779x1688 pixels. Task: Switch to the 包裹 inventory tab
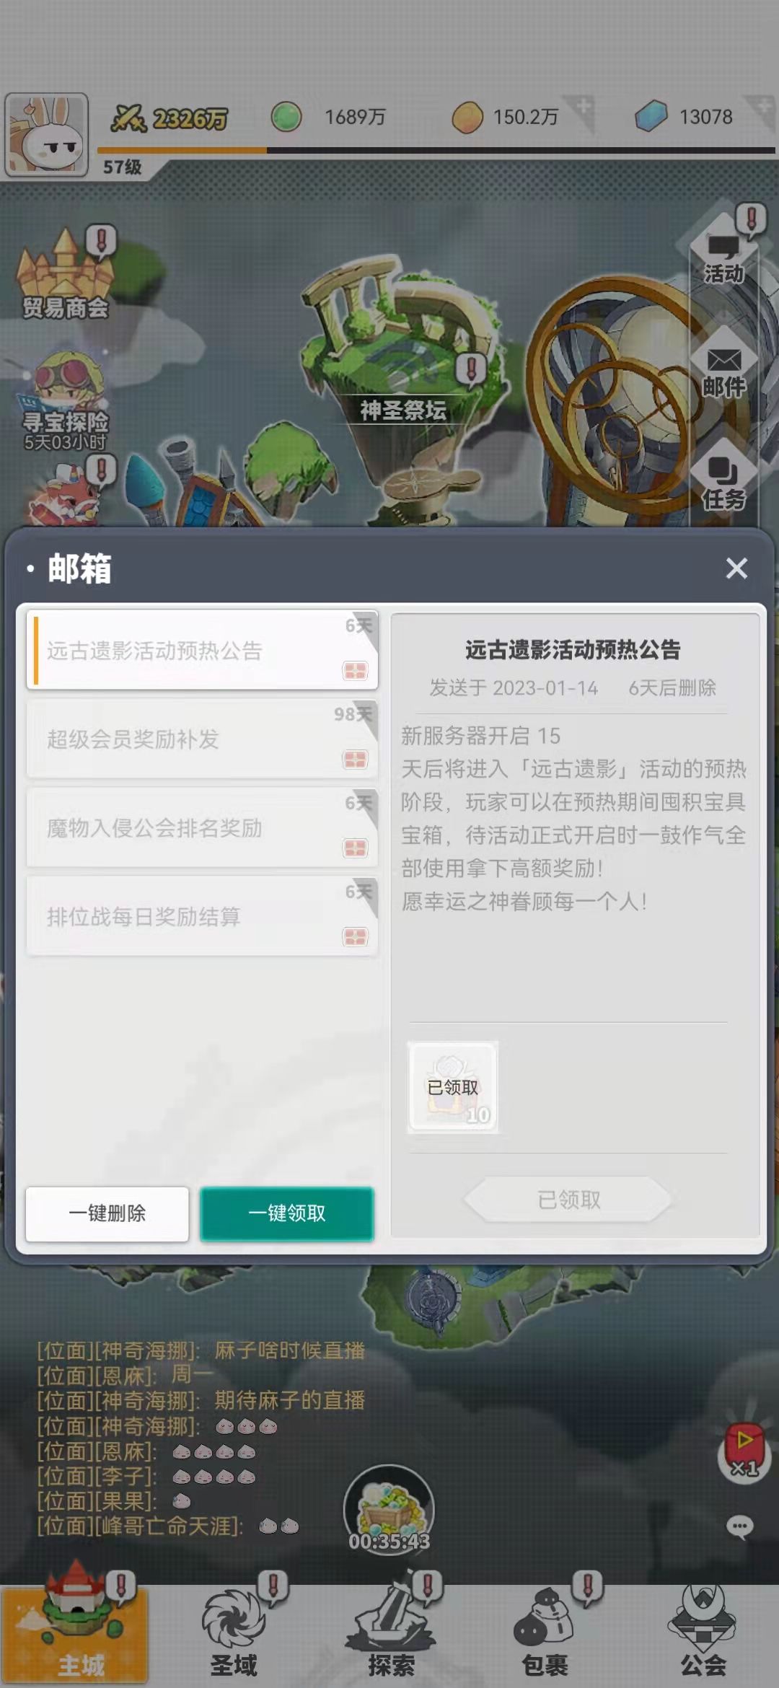pos(545,1633)
